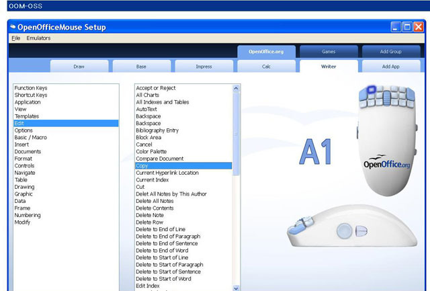
Task: Switch to the Games group tab
Action: coord(329,51)
